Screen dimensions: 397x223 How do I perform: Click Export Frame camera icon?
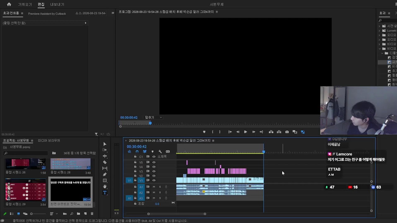(287, 132)
